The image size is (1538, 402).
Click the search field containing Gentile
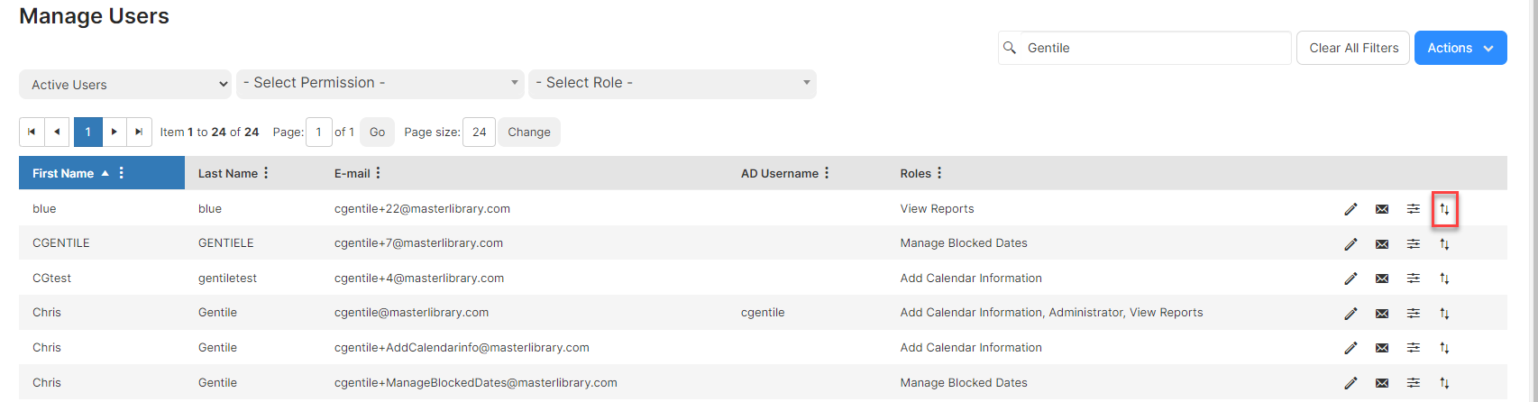(1156, 49)
